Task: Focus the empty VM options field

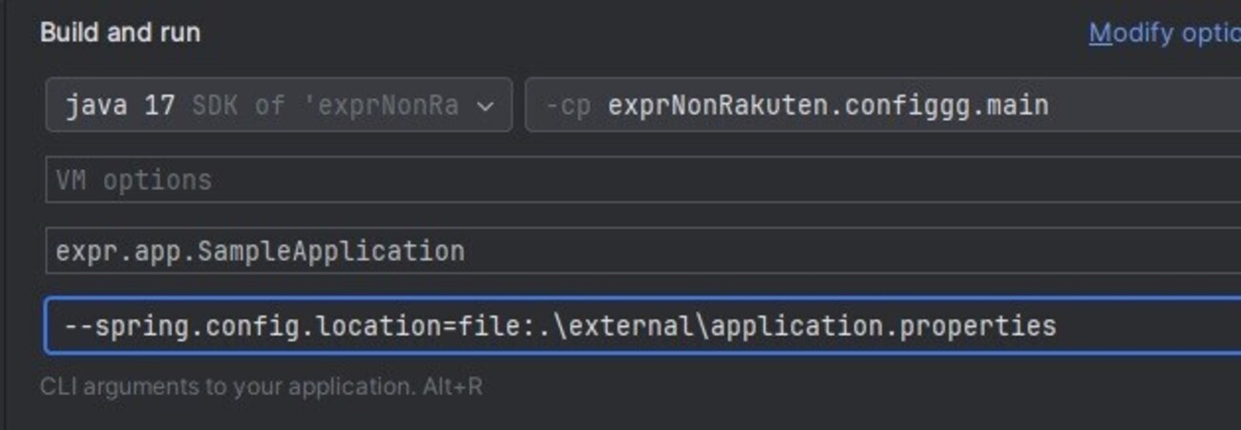Action: 640,180
